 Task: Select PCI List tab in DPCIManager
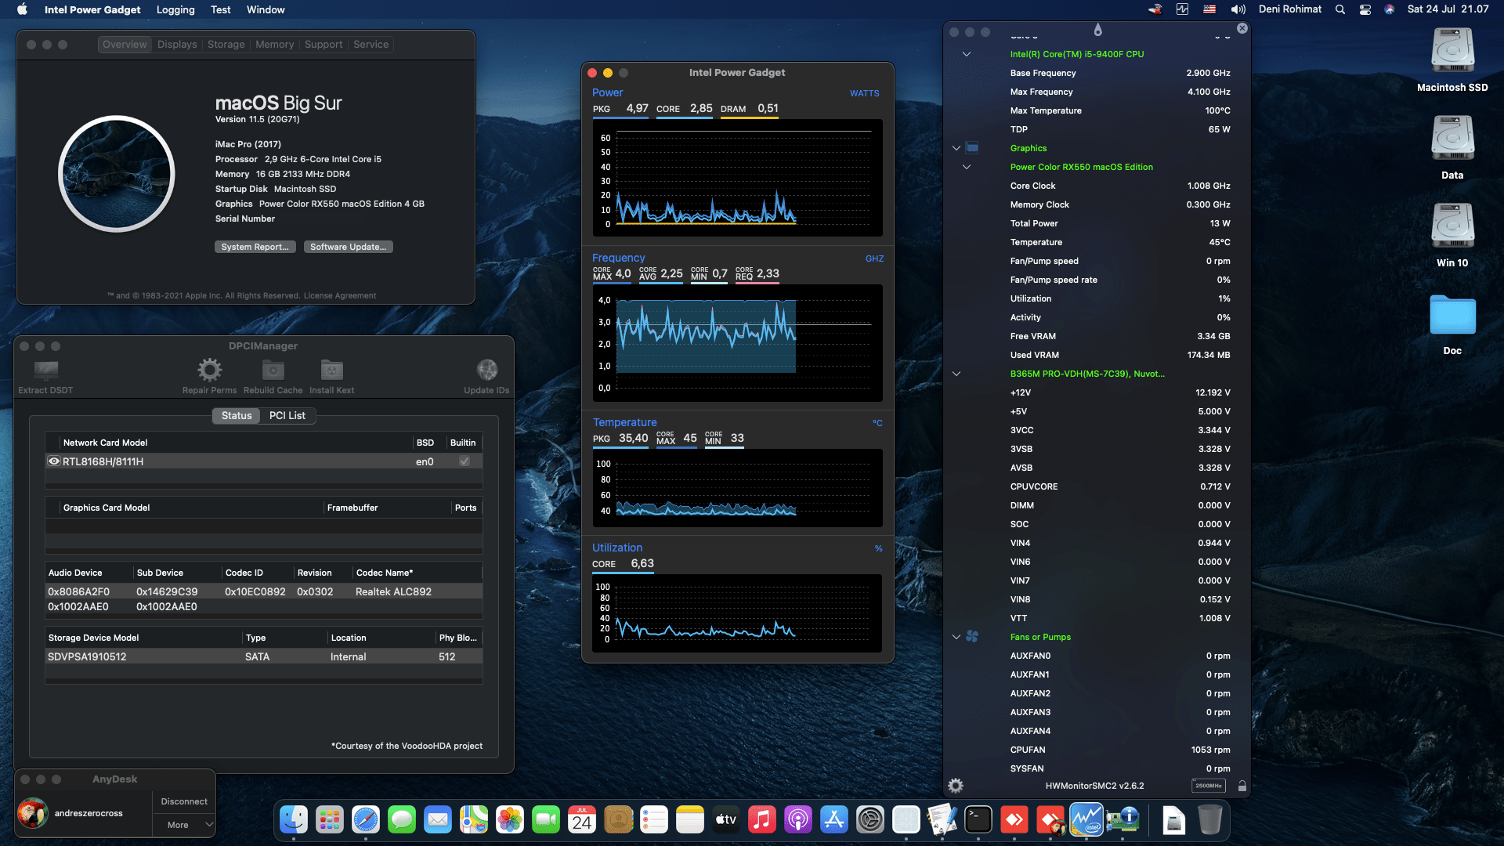287,416
